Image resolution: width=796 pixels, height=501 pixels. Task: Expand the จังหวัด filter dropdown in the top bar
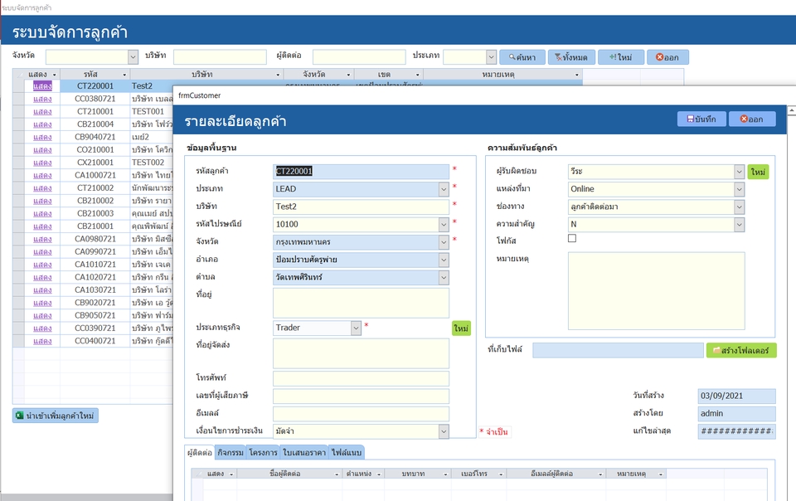tap(133, 57)
